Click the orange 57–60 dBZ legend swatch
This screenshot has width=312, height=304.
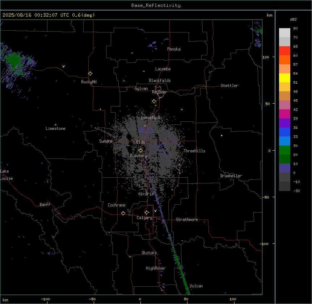coord(284,60)
